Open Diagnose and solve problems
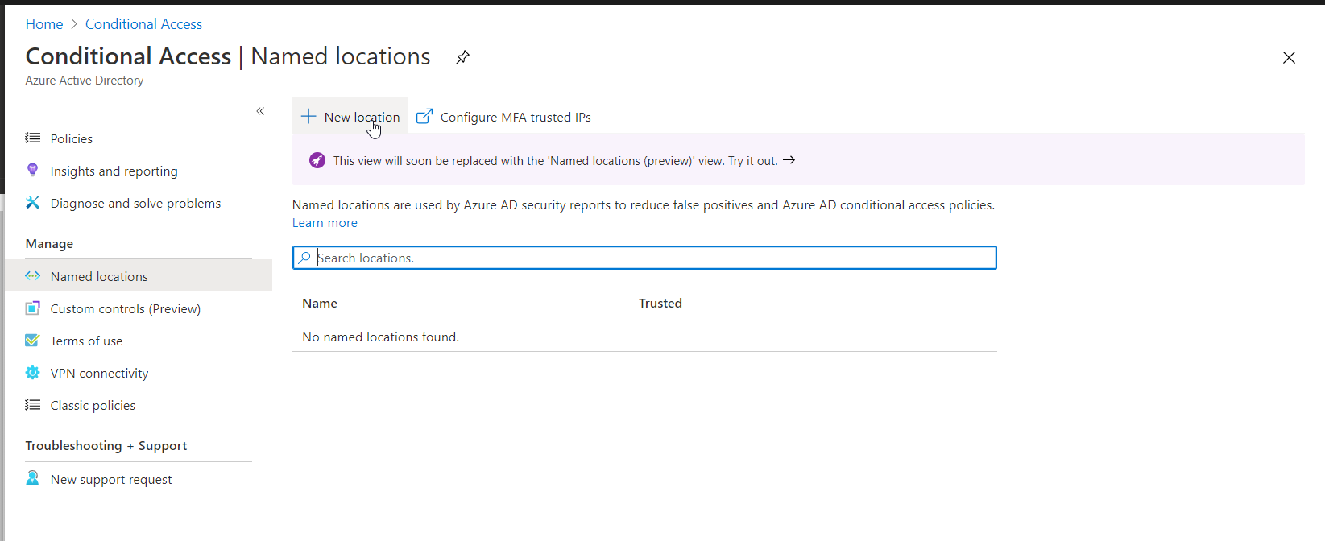Screen dimensions: 1325x541 point(135,203)
